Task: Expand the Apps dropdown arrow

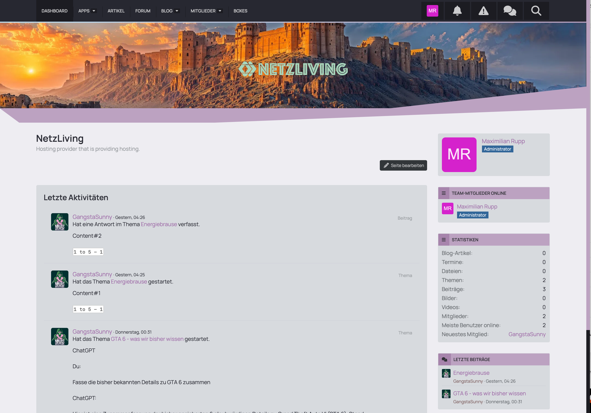Action: click(x=94, y=11)
